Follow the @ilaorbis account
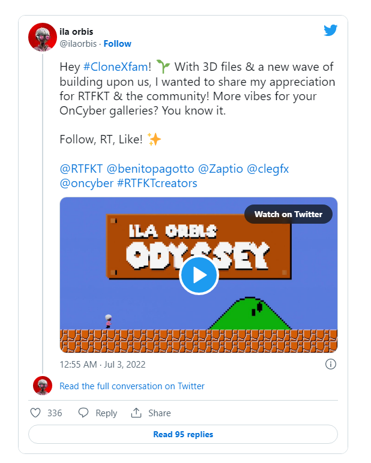 (117, 44)
